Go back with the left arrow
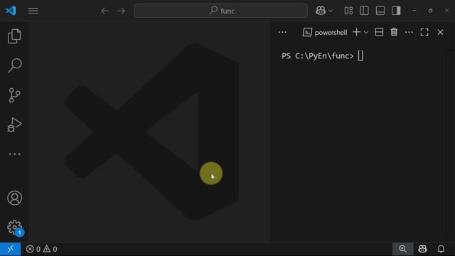The width and height of the screenshot is (455, 256). pyautogui.click(x=105, y=11)
